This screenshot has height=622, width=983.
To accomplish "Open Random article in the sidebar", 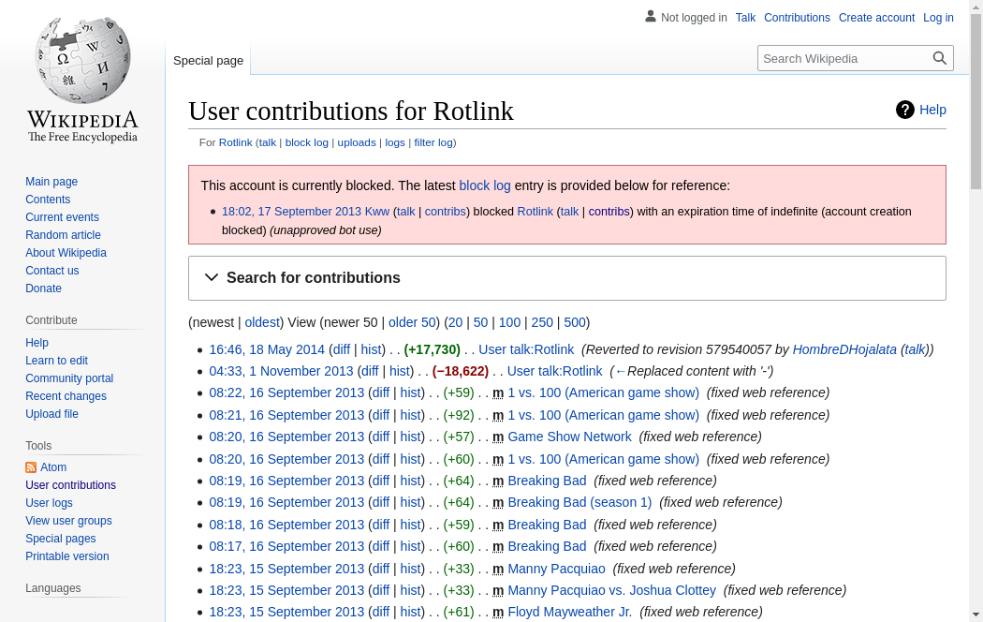I will (x=63, y=235).
